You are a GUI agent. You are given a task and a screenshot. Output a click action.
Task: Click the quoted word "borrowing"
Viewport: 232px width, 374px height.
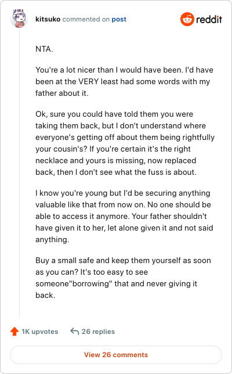90,283
